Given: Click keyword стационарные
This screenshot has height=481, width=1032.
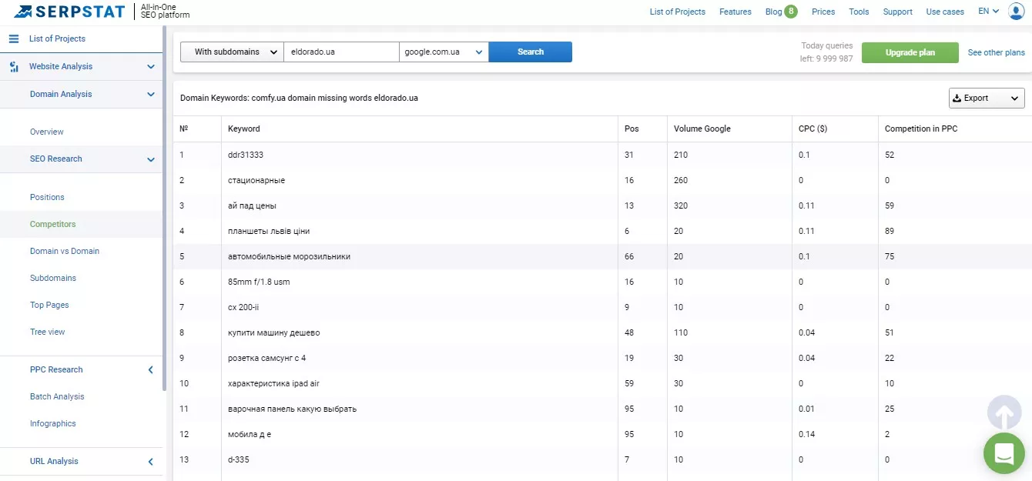Looking at the screenshot, I should point(256,180).
